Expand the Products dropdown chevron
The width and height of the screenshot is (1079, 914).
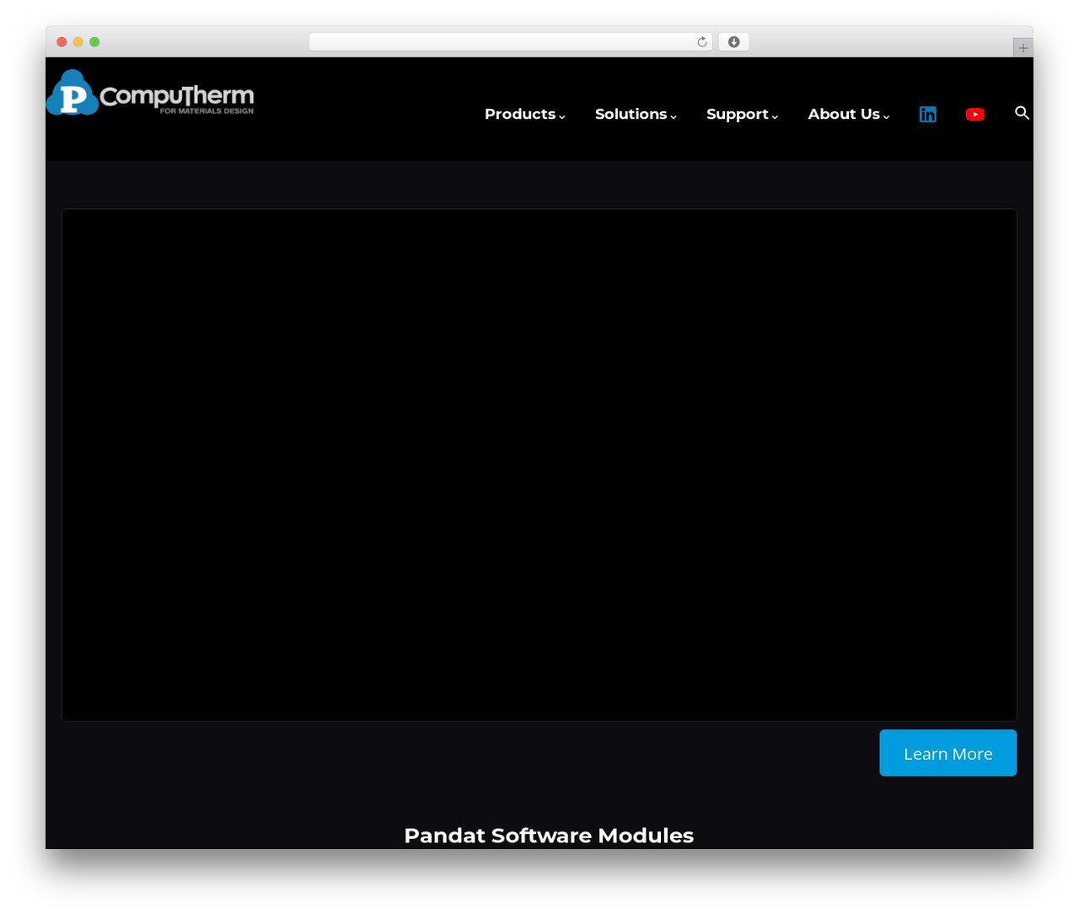pos(562,117)
